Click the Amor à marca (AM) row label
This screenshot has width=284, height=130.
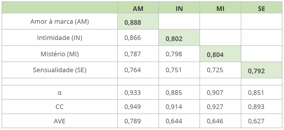[59, 22]
